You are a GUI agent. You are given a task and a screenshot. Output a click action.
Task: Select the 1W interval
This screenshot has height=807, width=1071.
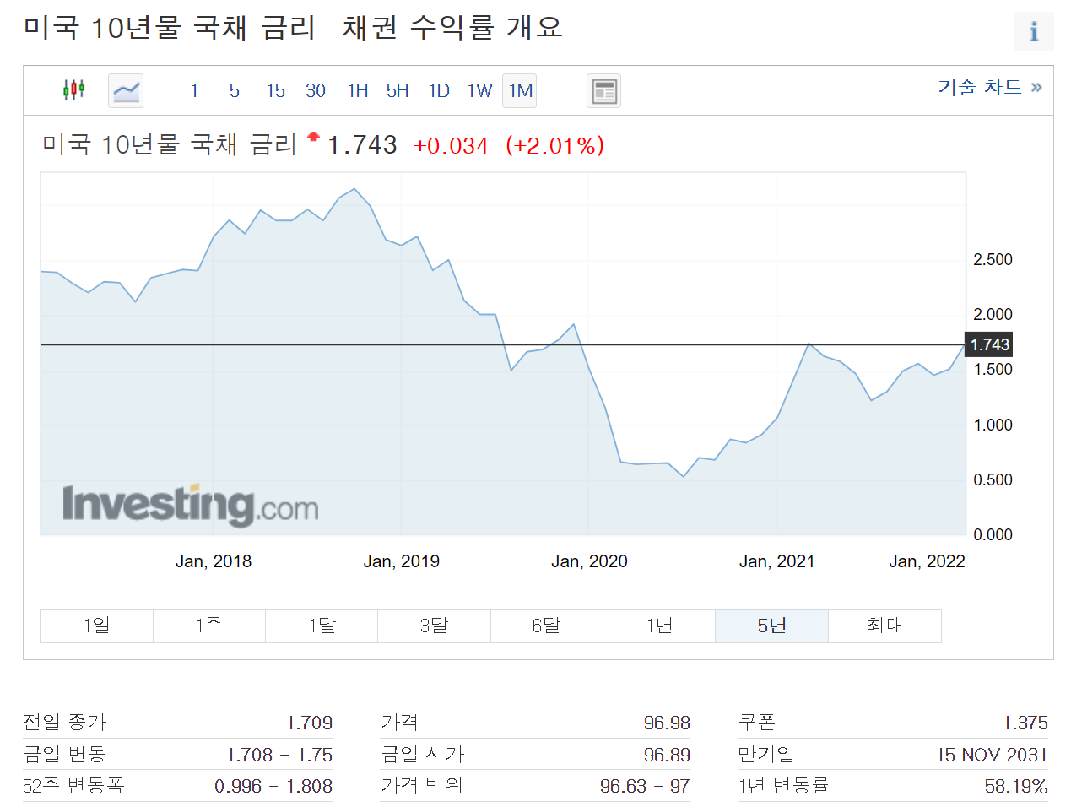coord(479,90)
